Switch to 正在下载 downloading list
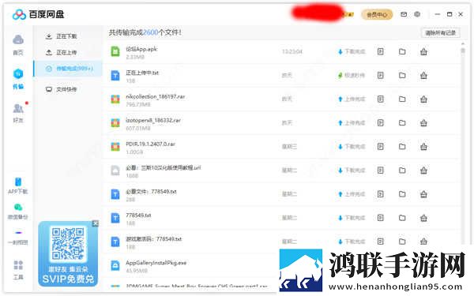The width and height of the screenshot is (474, 296). (62, 36)
